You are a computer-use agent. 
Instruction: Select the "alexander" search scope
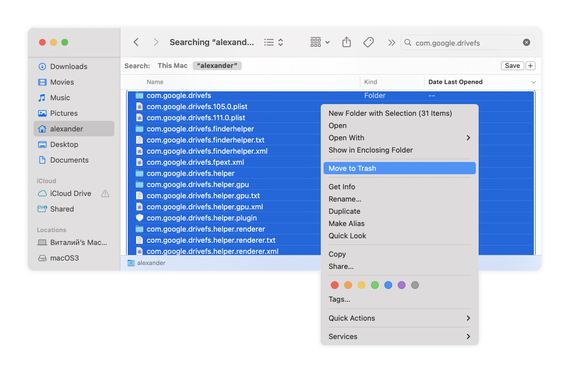click(217, 66)
